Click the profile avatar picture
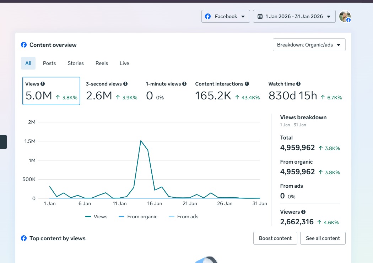Viewport: 373px width, 263px height. click(345, 16)
